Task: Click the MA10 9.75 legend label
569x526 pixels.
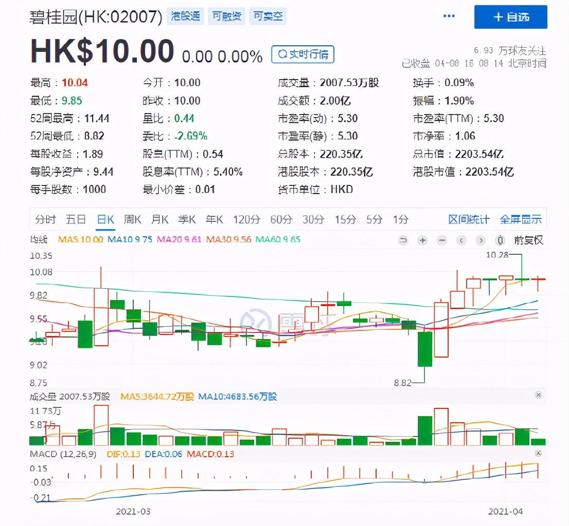Action: coord(130,239)
